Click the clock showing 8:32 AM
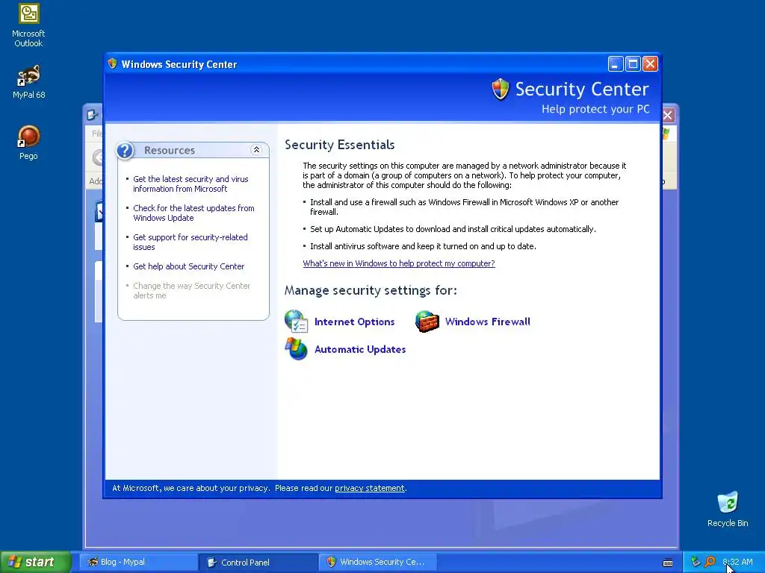 737,562
